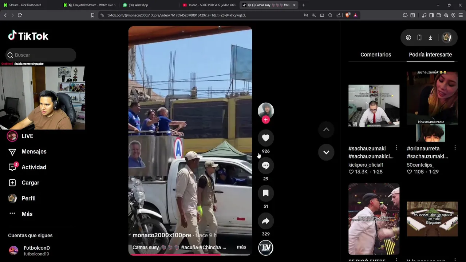Switch to Emejota09 Stream browser tab

click(x=89, y=5)
